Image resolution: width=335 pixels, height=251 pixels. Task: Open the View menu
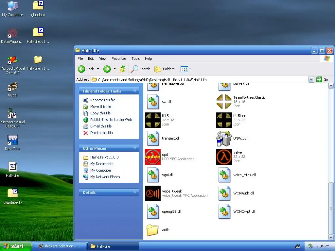click(x=103, y=59)
